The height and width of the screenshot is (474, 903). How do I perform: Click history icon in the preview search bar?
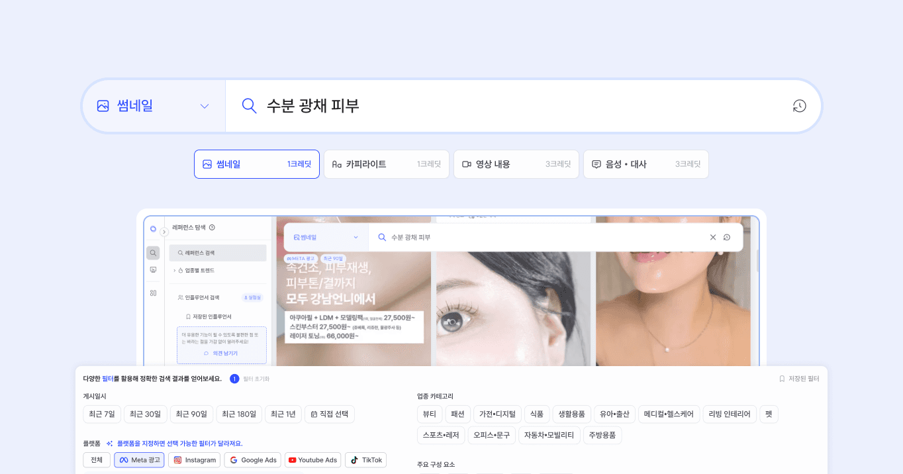tap(727, 237)
